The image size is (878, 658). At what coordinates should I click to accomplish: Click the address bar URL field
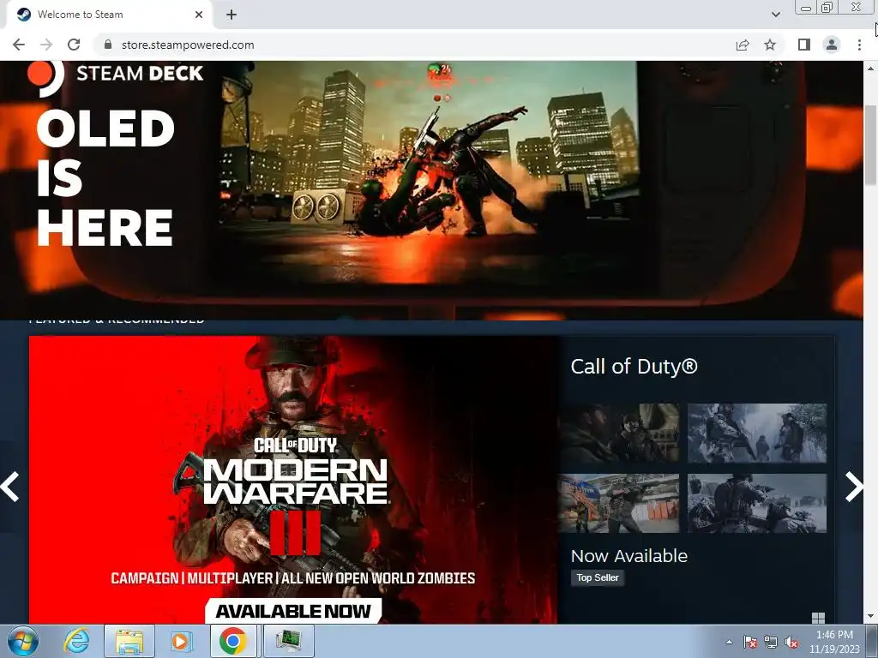(414, 45)
